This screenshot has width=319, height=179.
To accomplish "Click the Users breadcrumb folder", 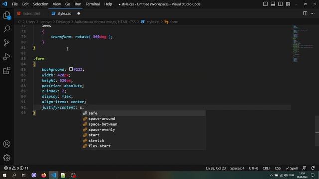I will click(x=30, y=22).
